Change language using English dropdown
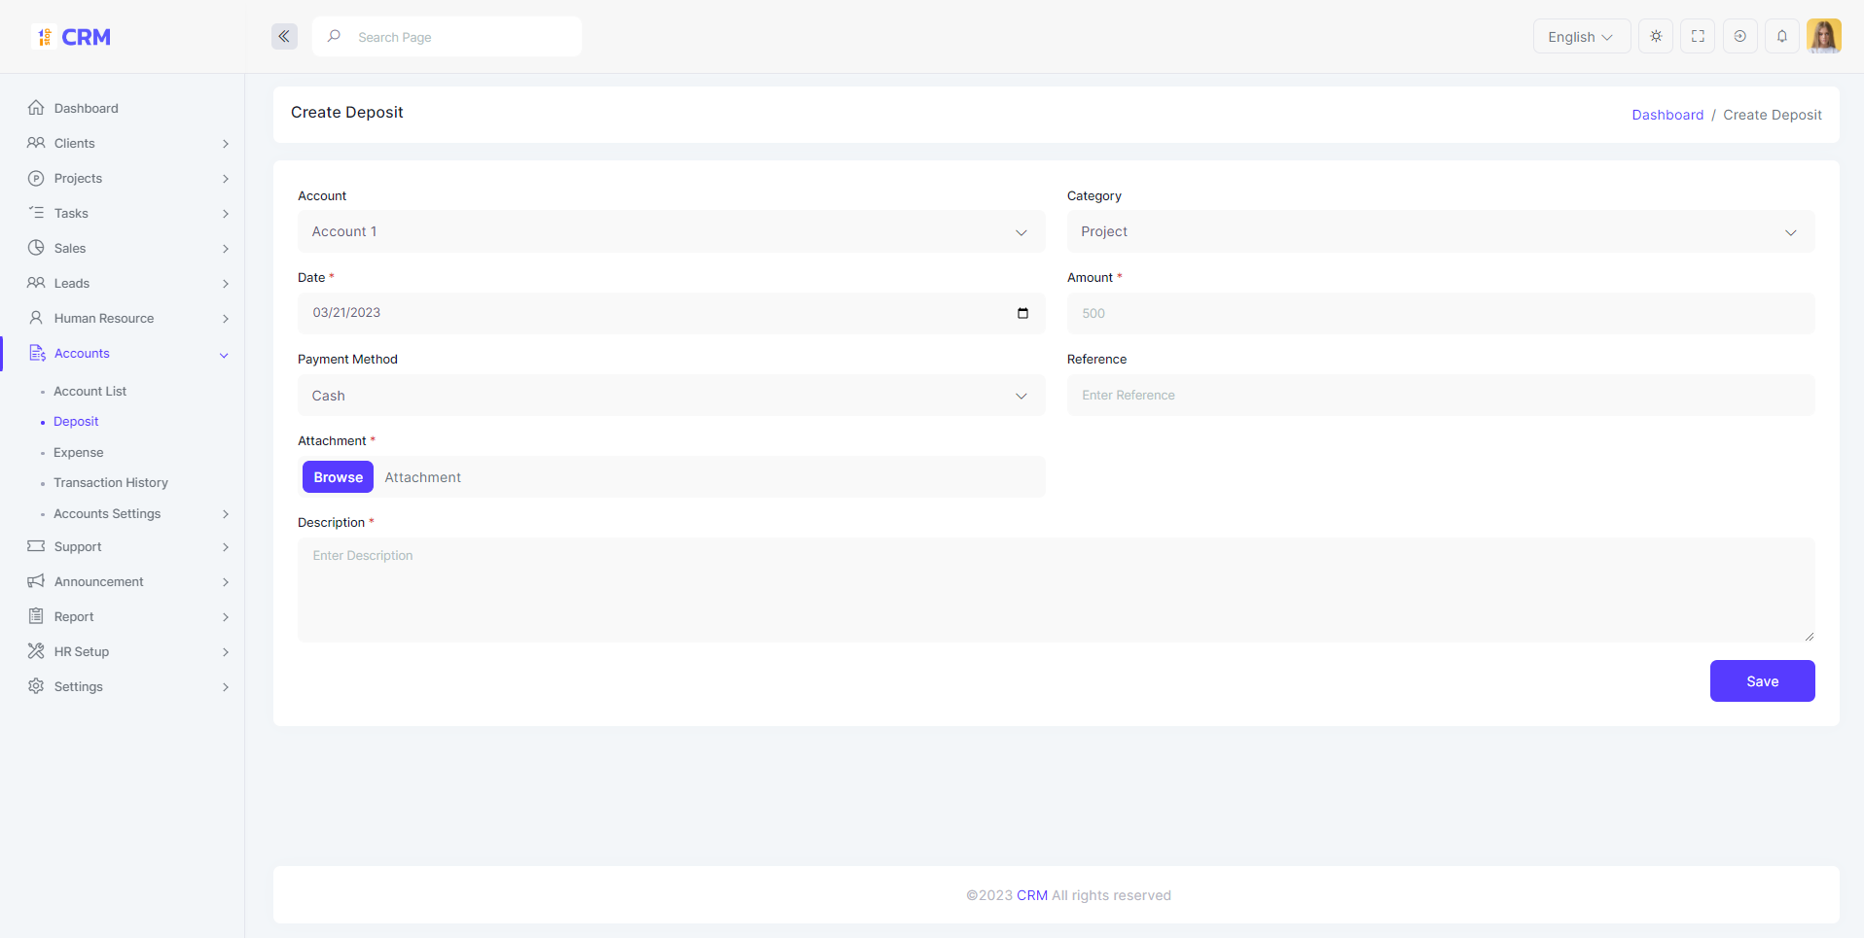1864x938 pixels. tap(1581, 37)
